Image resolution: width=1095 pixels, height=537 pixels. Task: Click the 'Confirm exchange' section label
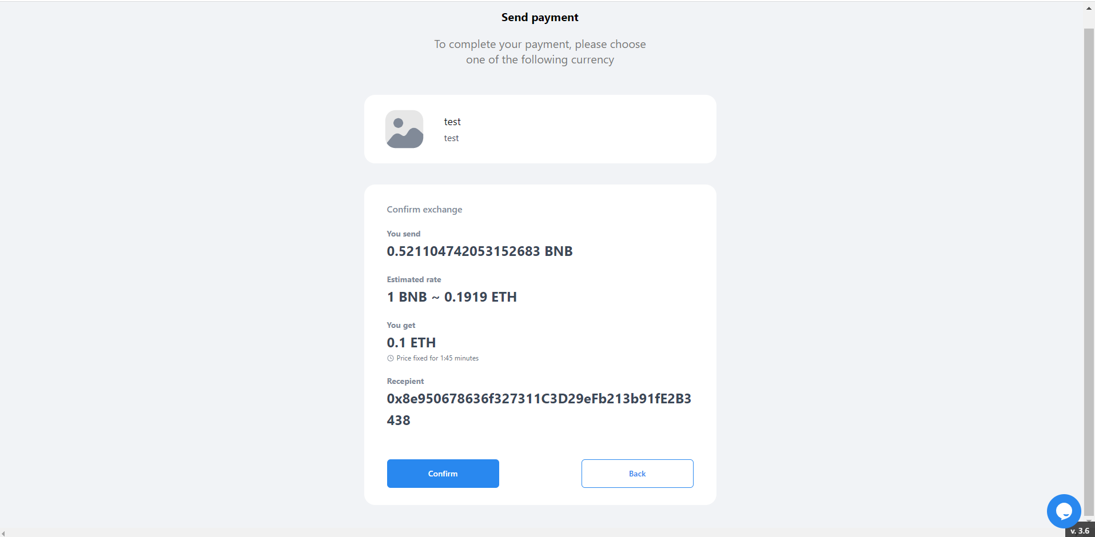(424, 210)
